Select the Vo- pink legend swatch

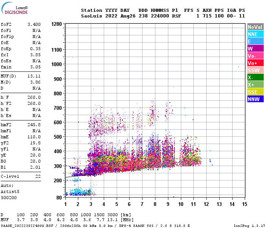(255, 56)
